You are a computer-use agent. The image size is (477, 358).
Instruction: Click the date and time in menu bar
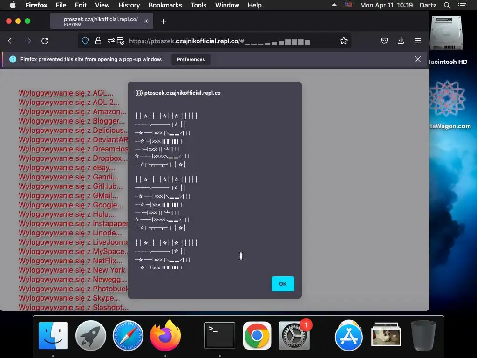[x=386, y=5]
